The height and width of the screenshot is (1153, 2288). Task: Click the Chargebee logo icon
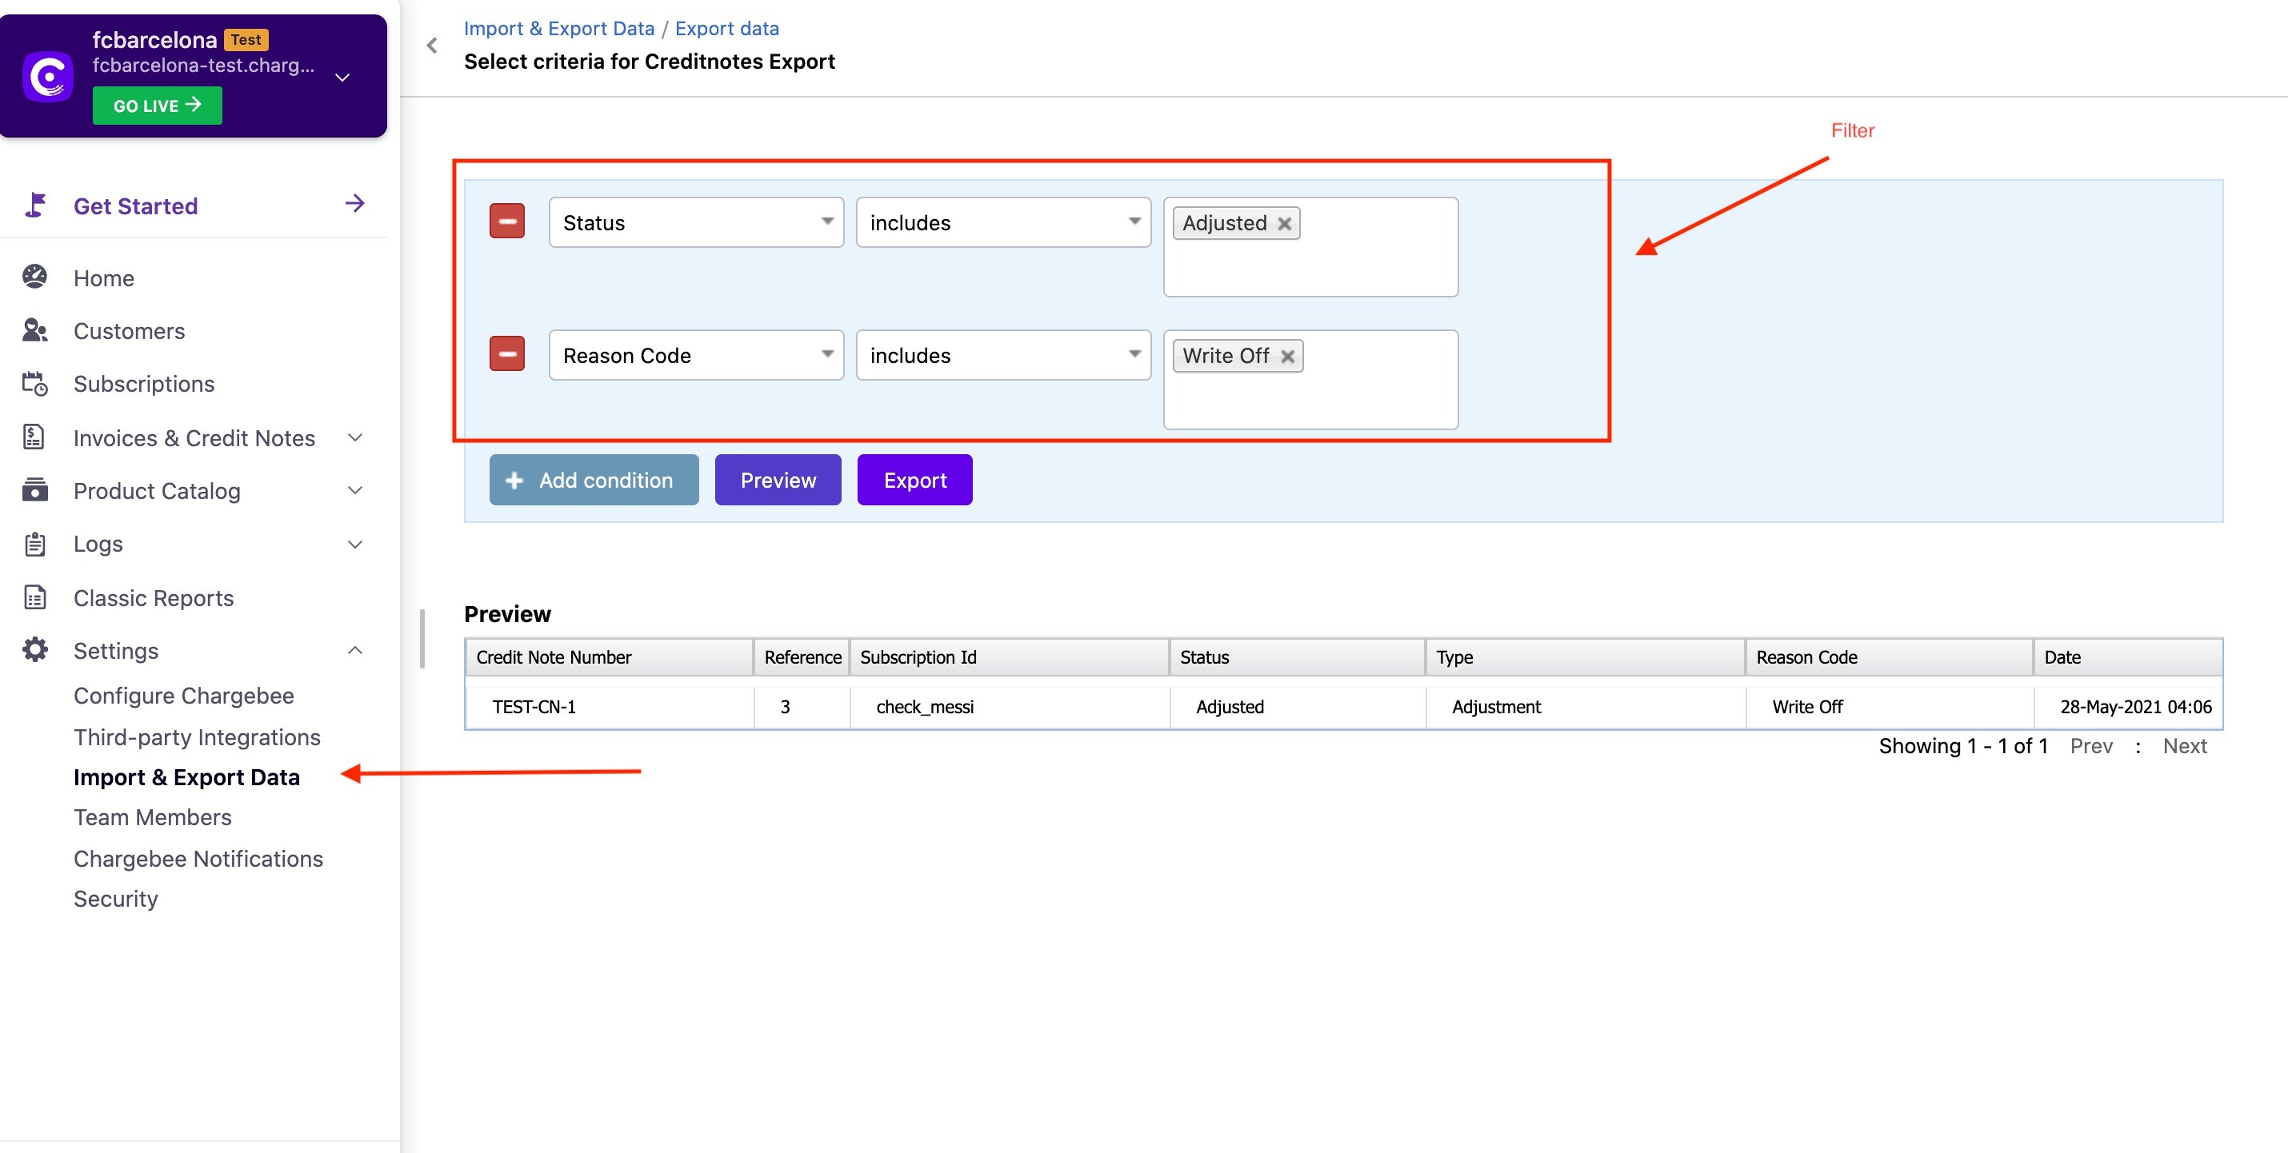pyautogui.click(x=48, y=76)
